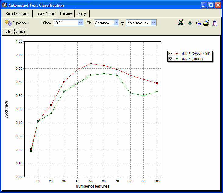The height and width of the screenshot is (193, 223).
Task: Open the Learn & Test tab
Action: (45, 14)
